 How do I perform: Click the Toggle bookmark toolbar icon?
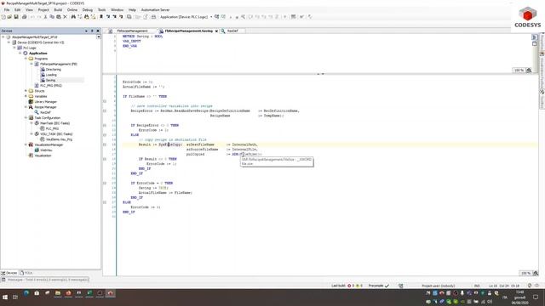(x=101, y=17)
